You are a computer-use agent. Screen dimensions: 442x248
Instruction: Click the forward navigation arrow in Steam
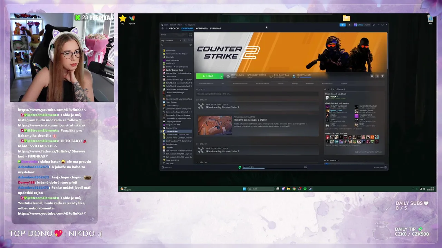point(166,29)
